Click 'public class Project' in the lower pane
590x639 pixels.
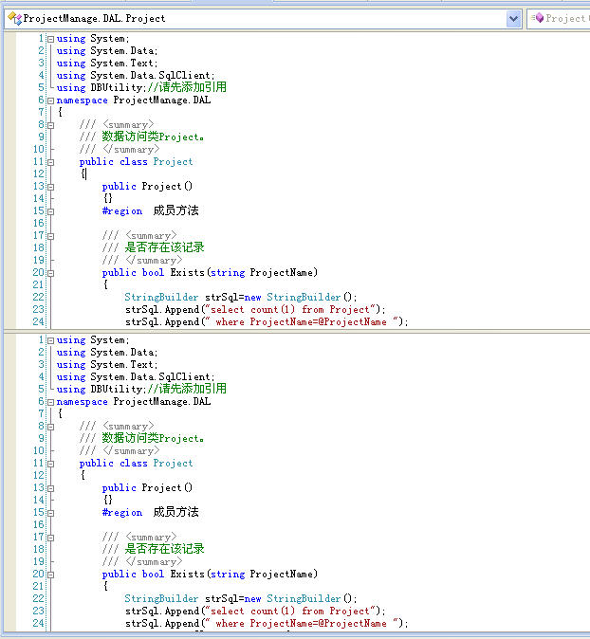[136, 464]
